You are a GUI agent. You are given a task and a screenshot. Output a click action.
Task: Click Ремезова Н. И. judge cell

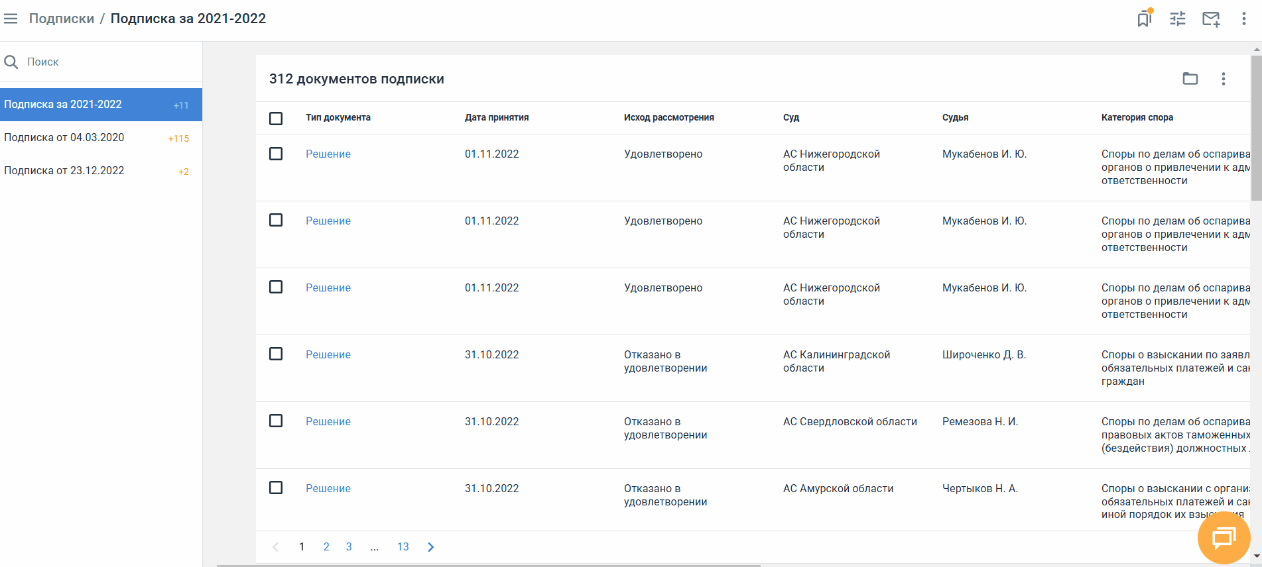(x=980, y=421)
